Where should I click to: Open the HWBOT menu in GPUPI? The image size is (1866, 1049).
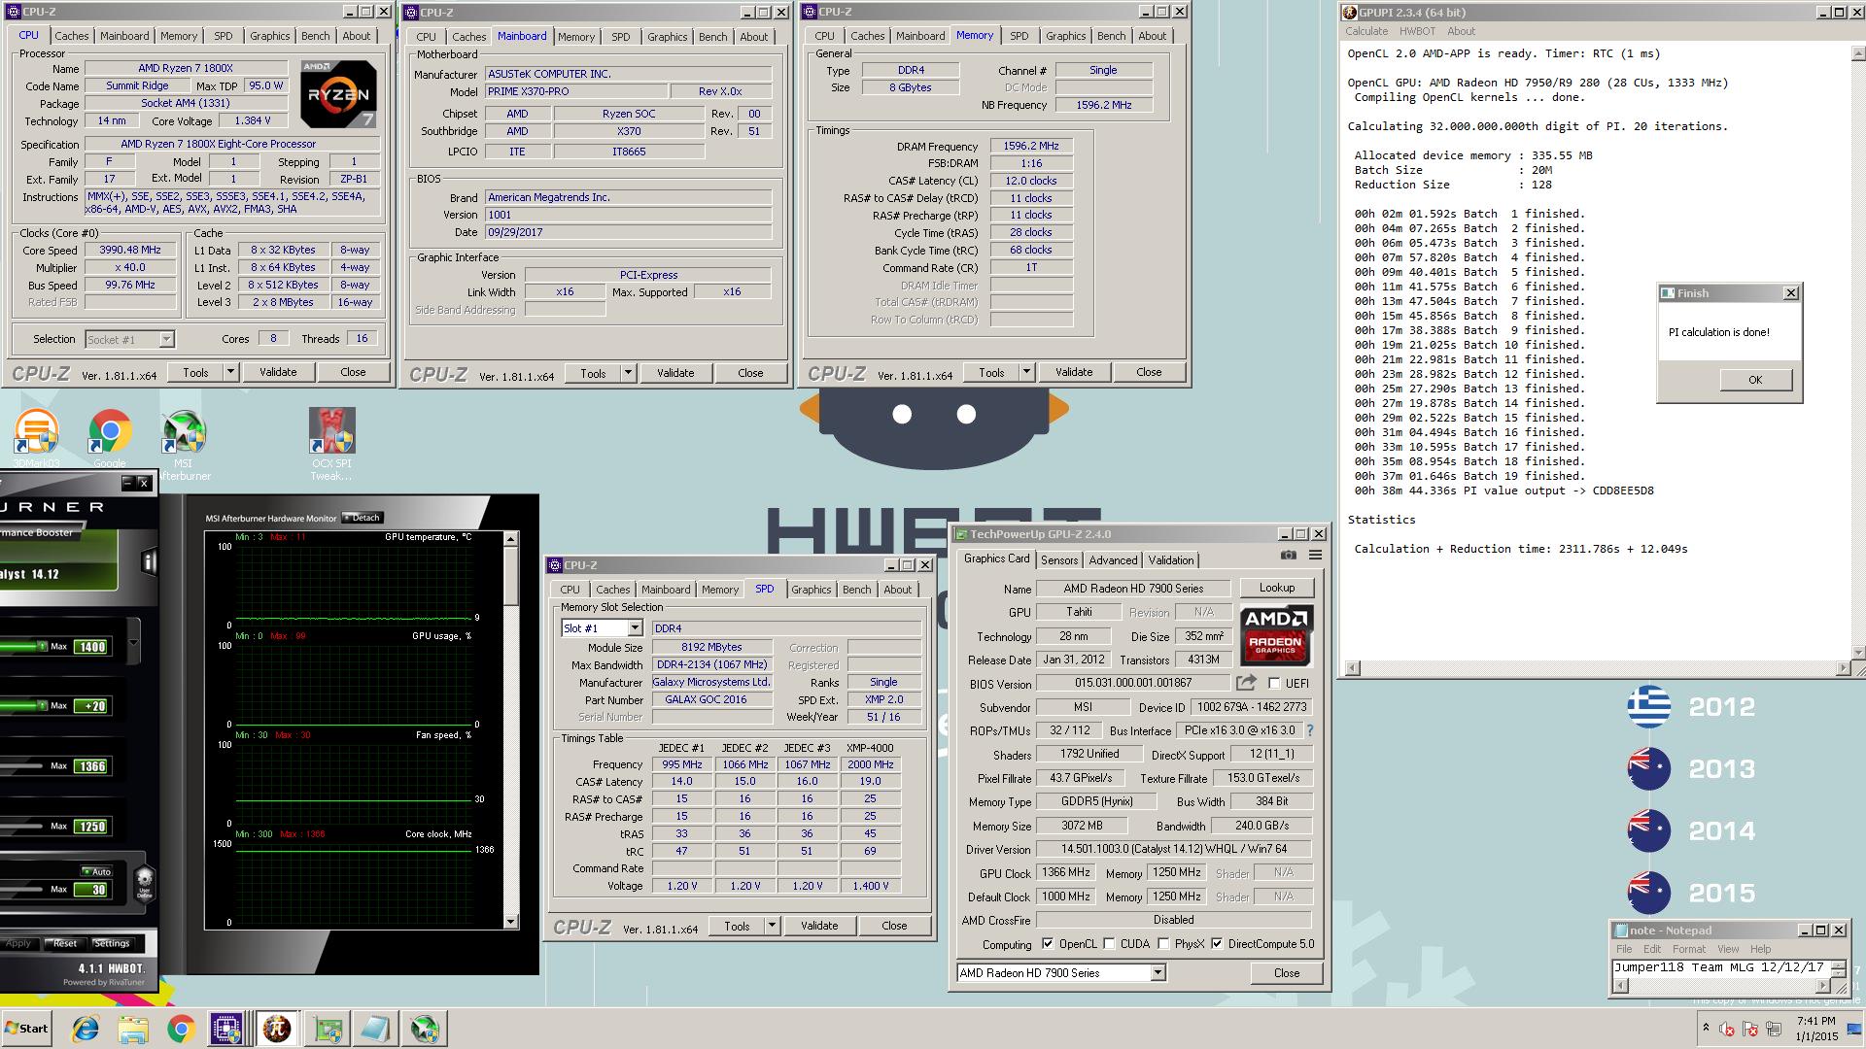(1417, 31)
